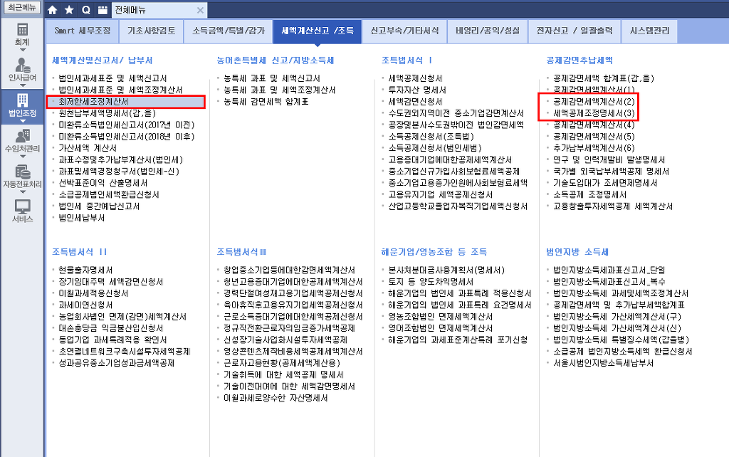
Task: Open 세액공제신청서 under 조특법서식 I
Action: pyautogui.click(x=415, y=78)
